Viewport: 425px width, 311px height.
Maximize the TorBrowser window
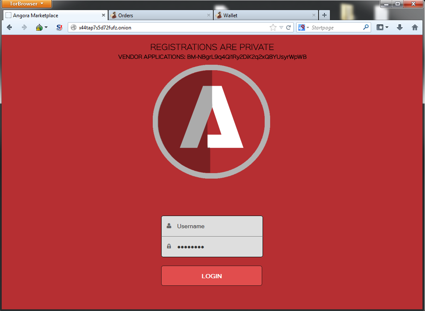click(398, 4)
